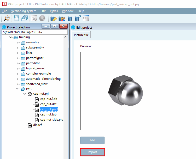
Task: Click the cap nut preview image
Action: (x=125, y=90)
